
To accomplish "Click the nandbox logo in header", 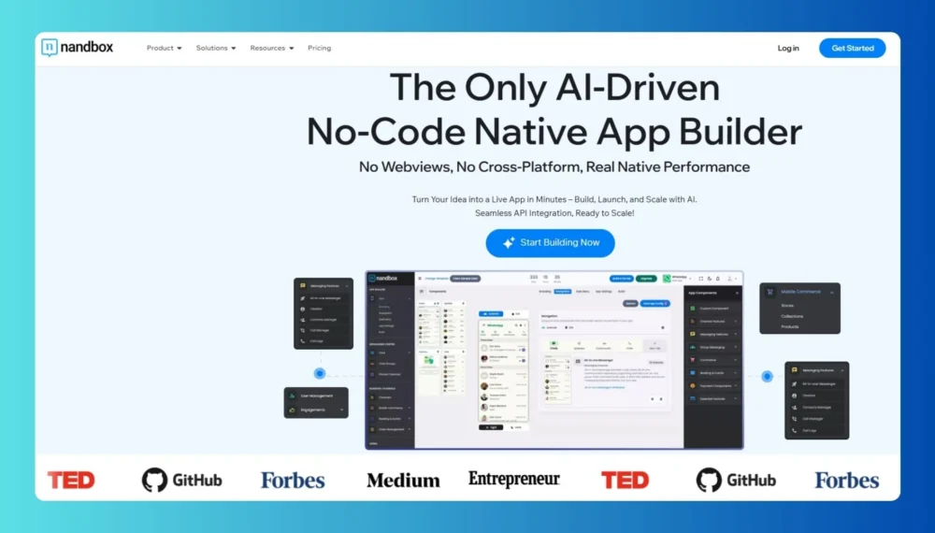I will (77, 48).
